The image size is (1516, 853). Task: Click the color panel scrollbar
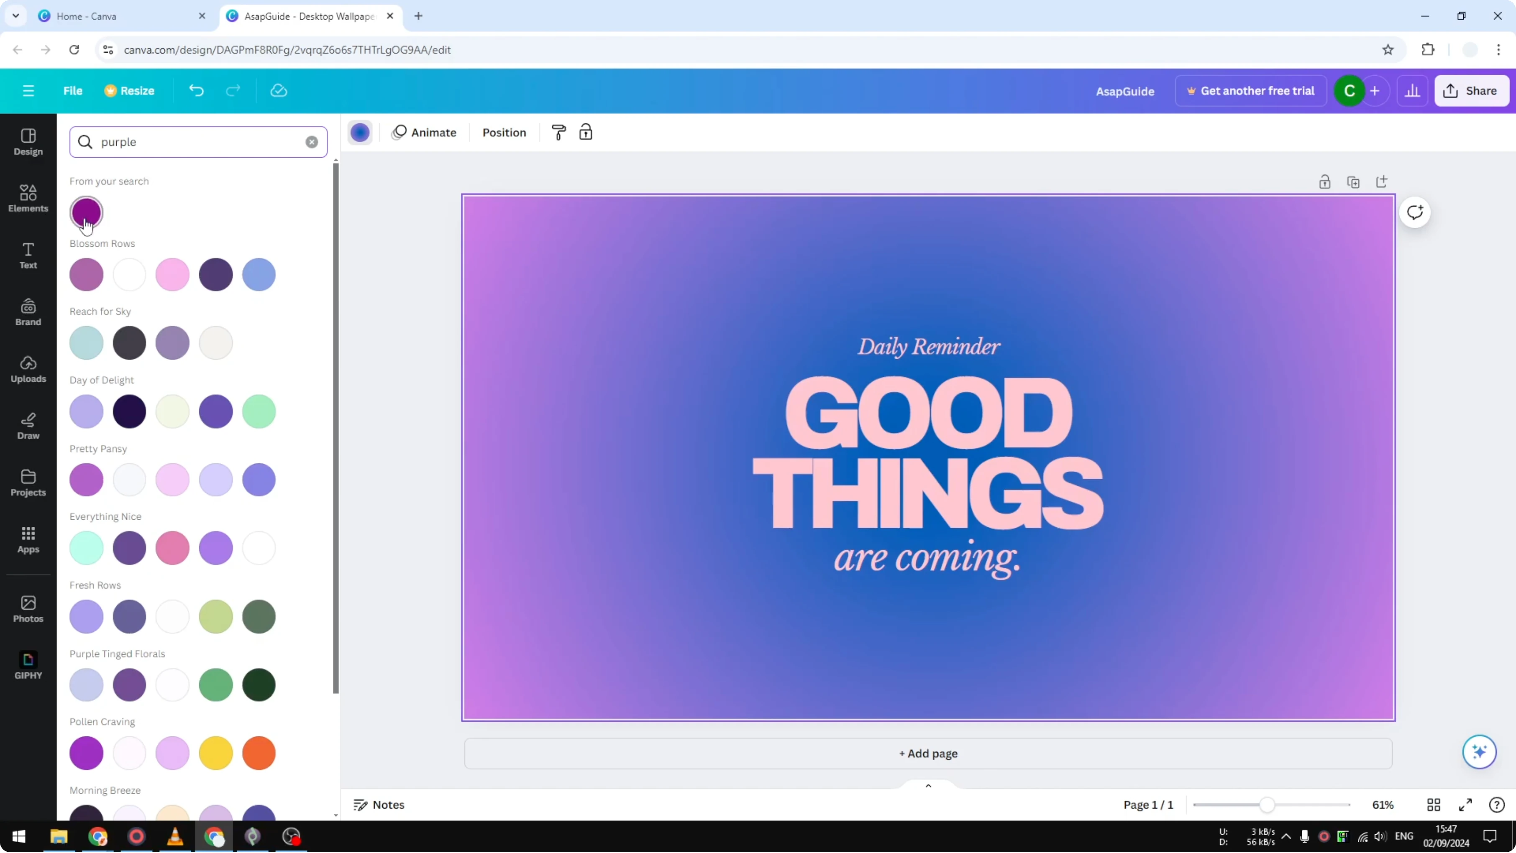click(x=336, y=428)
